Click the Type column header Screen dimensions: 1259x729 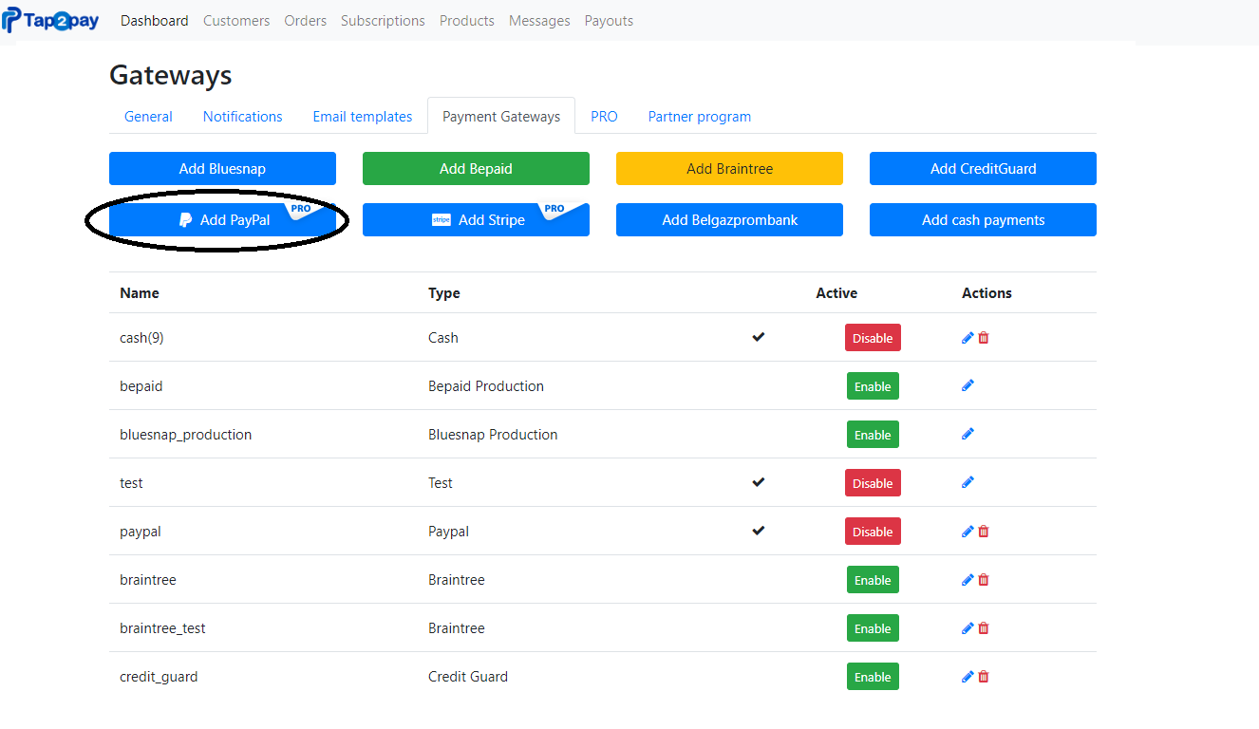click(x=444, y=293)
